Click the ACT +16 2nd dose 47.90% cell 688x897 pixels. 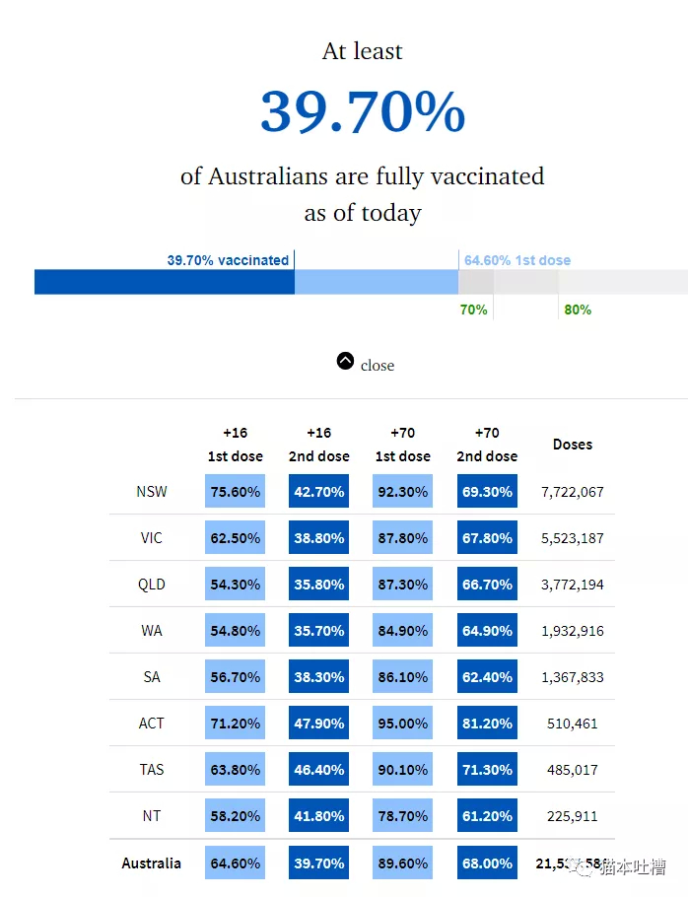pos(318,724)
